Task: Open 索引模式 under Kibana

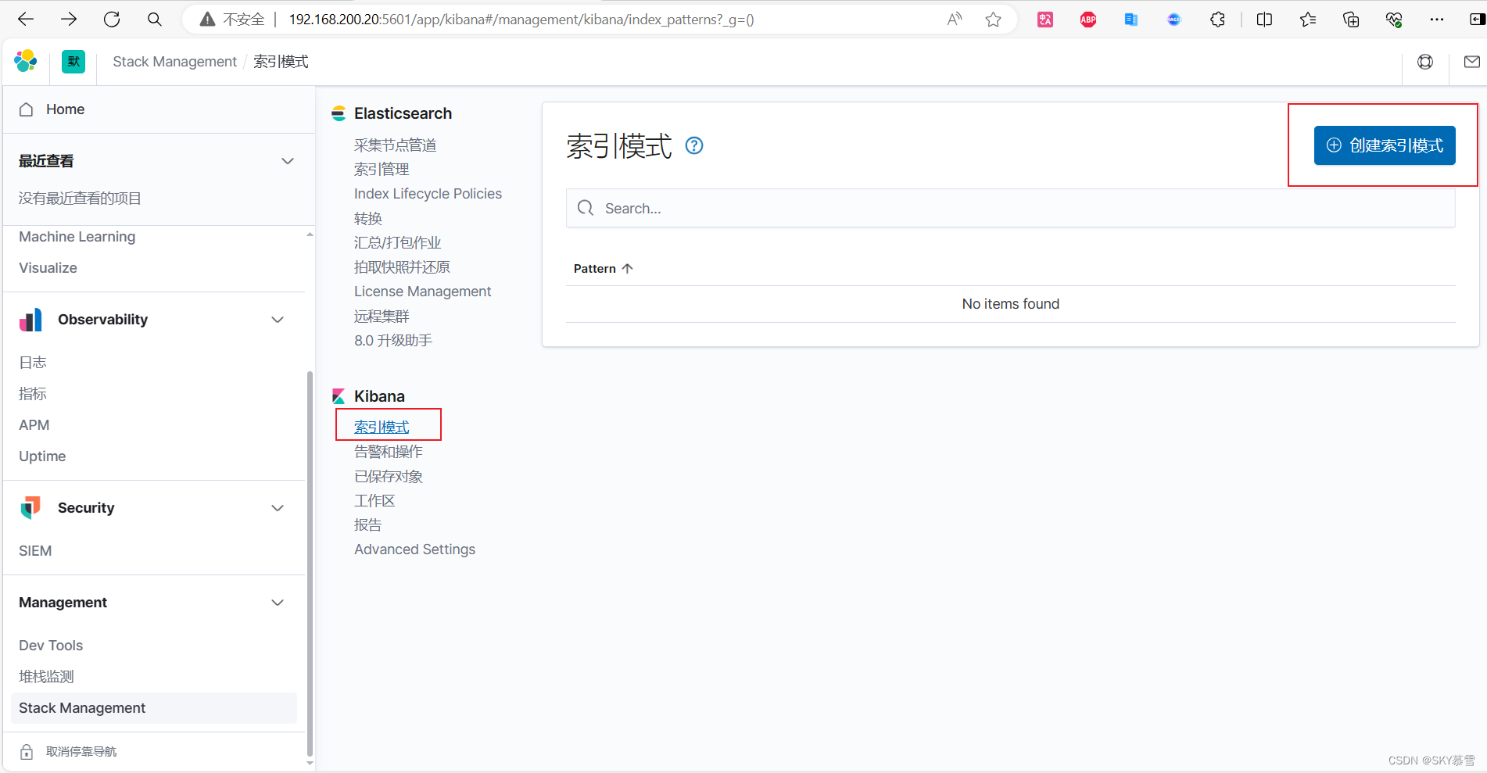Action: click(x=382, y=428)
